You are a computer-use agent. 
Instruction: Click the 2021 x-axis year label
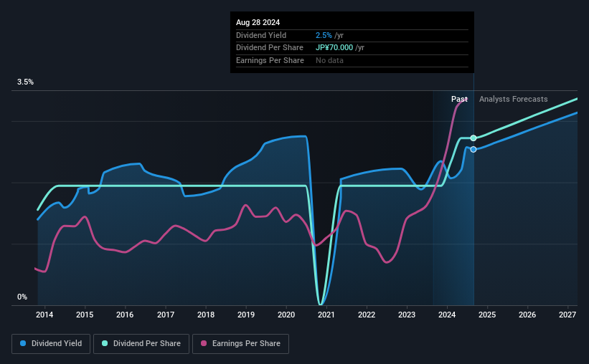click(326, 315)
